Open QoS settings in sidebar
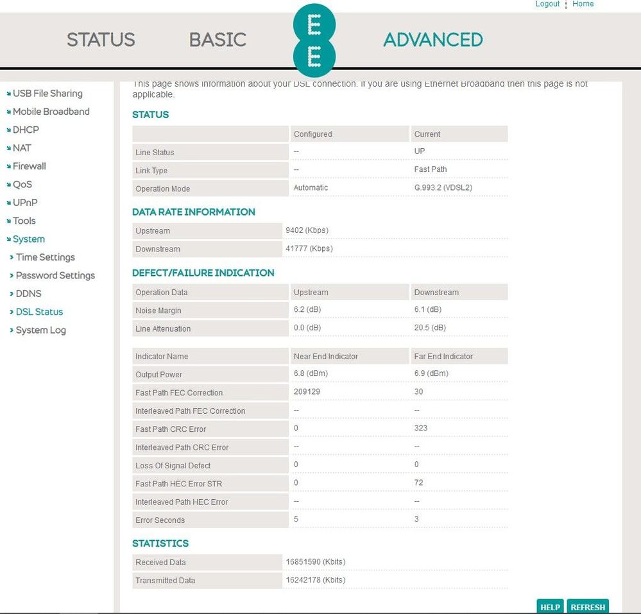Viewport: 641px width, 614px height. point(22,185)
